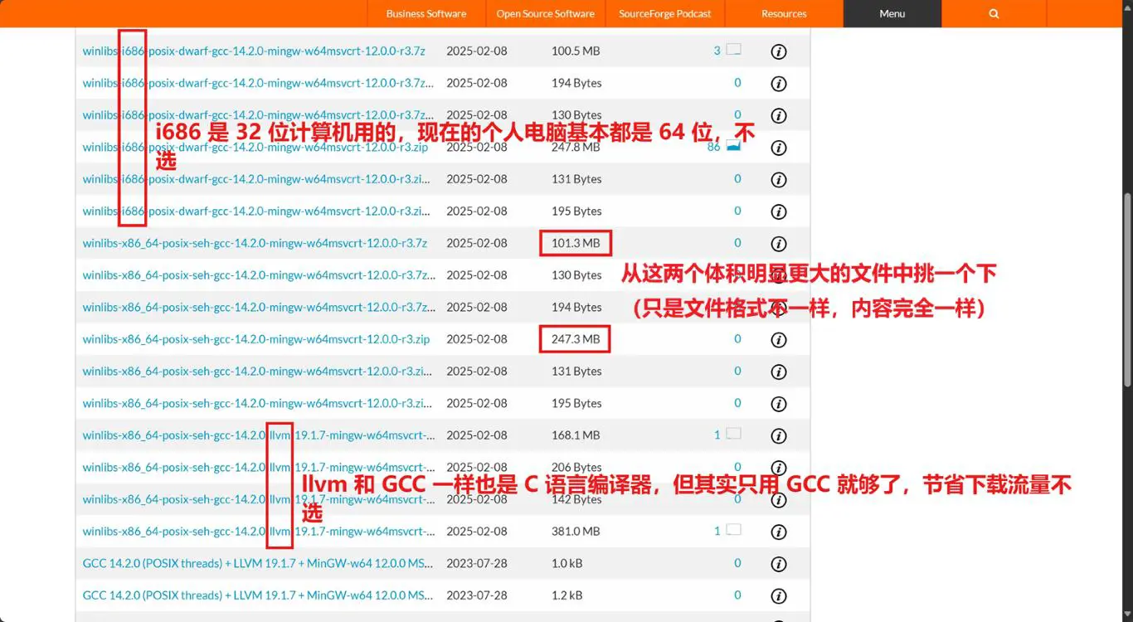Go to SourceForge Podcast
The height and width of the screenshot is (622, 1133).
664,14
